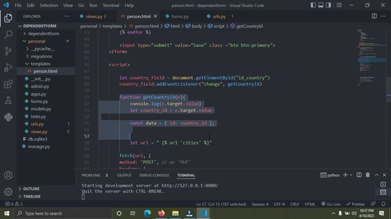Switch to Debug Console tab
This screenshot has width=391, height=219.
[x=154, y=175]
